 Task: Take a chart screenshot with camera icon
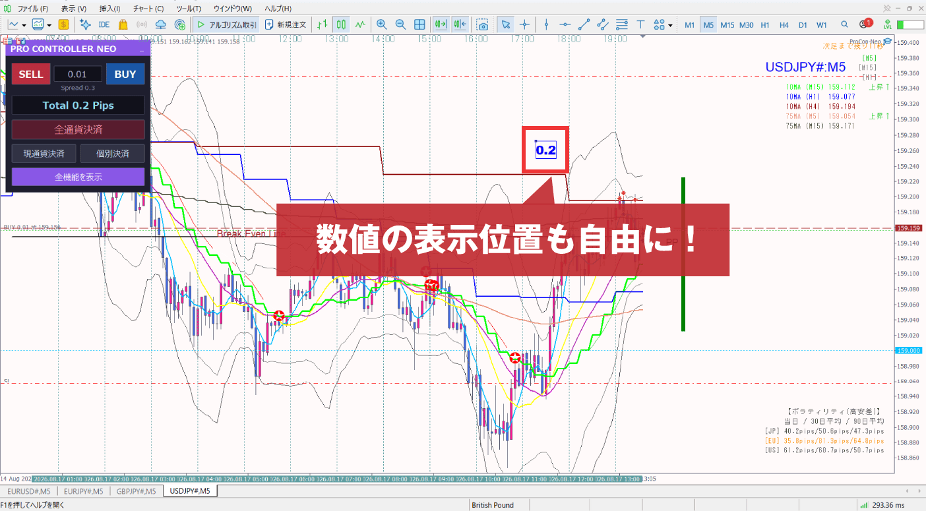point(483,24)
